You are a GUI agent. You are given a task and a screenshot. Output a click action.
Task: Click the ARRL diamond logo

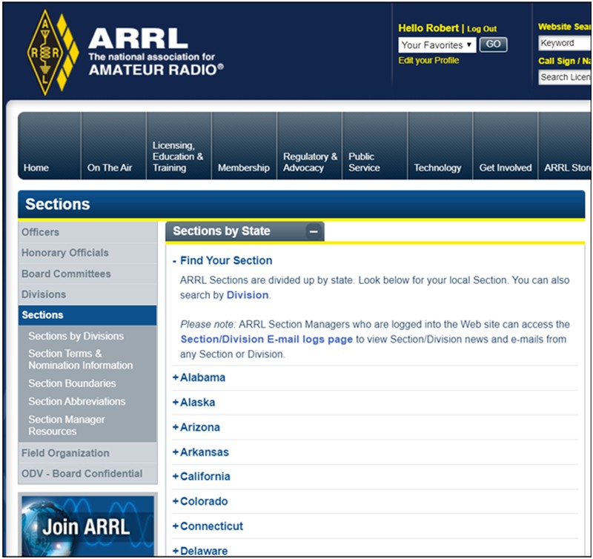52,53
